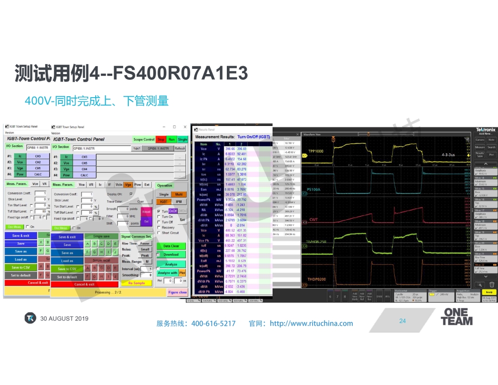Click the Save to CSV button
Viewport: 498px width, 385px height.
pos(67,269)
